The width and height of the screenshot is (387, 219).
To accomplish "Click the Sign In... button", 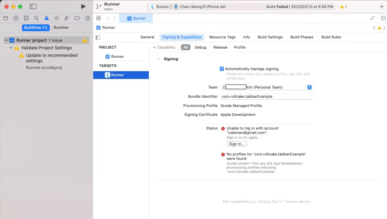I will tap(237, 144).
